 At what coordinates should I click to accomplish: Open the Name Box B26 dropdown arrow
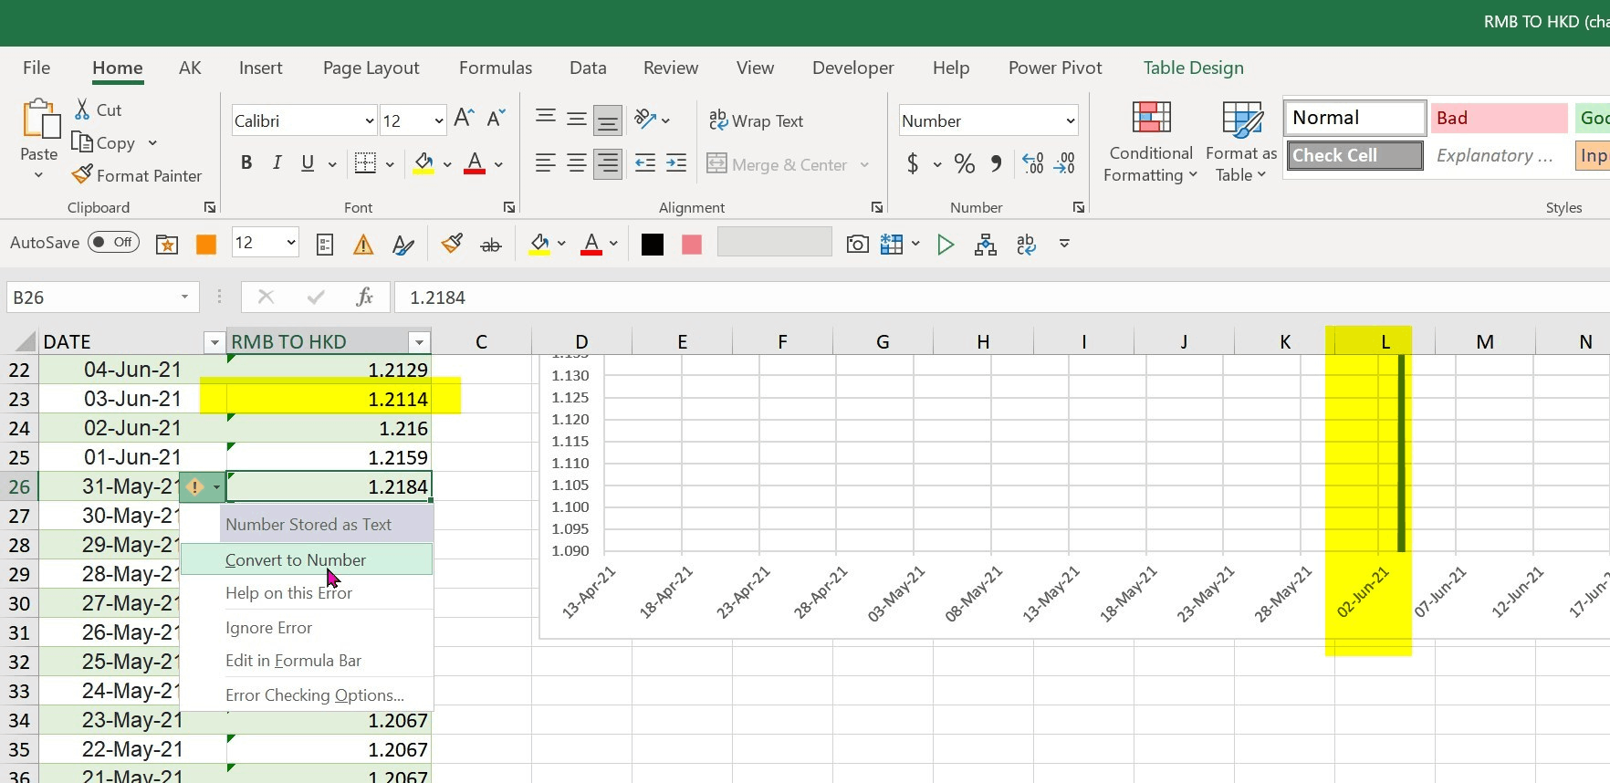(x=184, y=297)
